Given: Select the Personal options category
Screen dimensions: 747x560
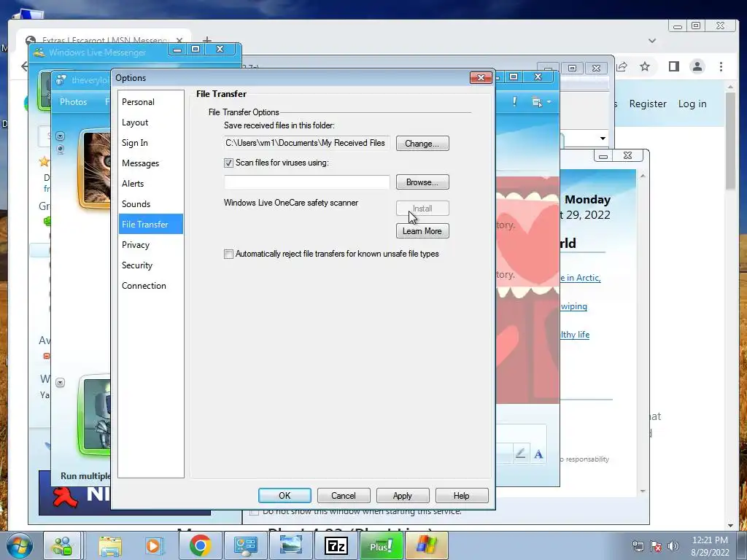Looking at the screenshot, I should click(150, 102).
